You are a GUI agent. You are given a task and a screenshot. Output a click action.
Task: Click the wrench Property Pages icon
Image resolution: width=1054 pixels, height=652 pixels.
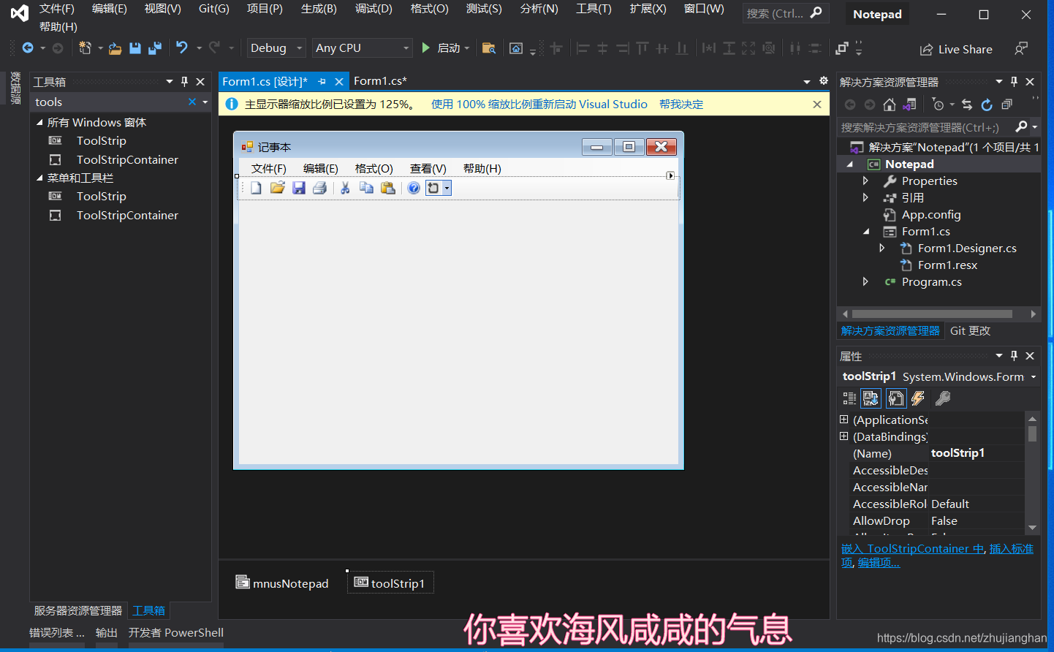(943, 398)
